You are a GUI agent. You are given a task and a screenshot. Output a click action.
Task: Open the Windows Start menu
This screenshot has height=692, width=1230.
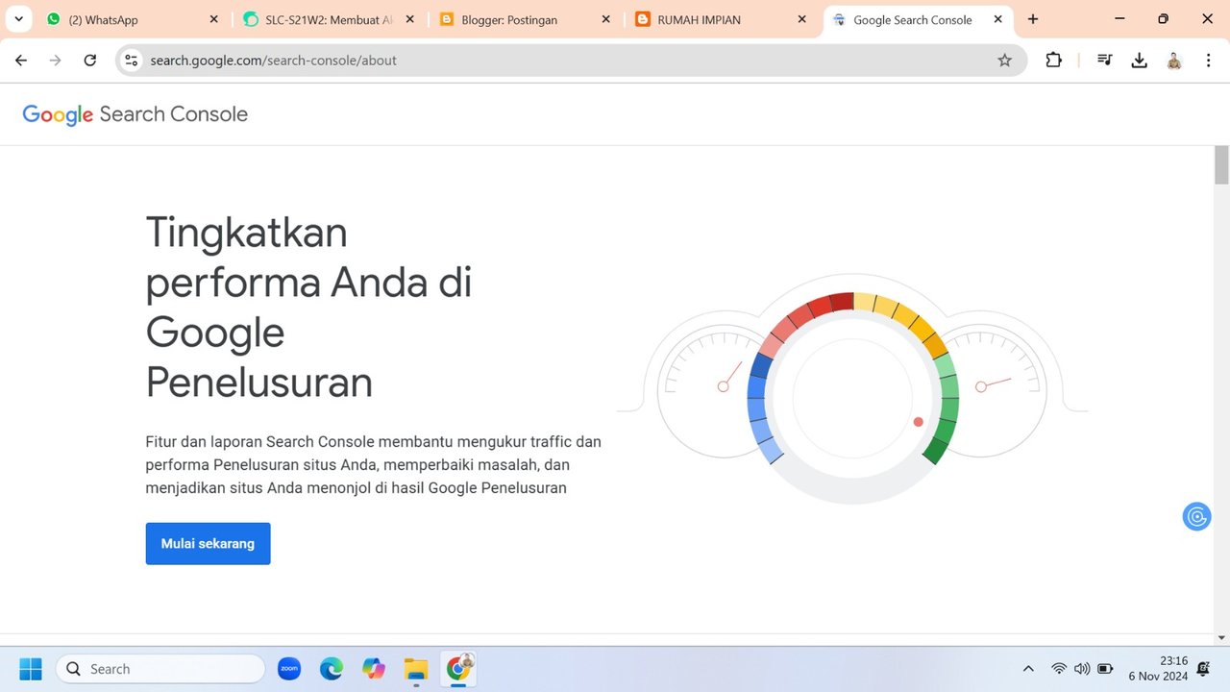[x=31, y=669]
